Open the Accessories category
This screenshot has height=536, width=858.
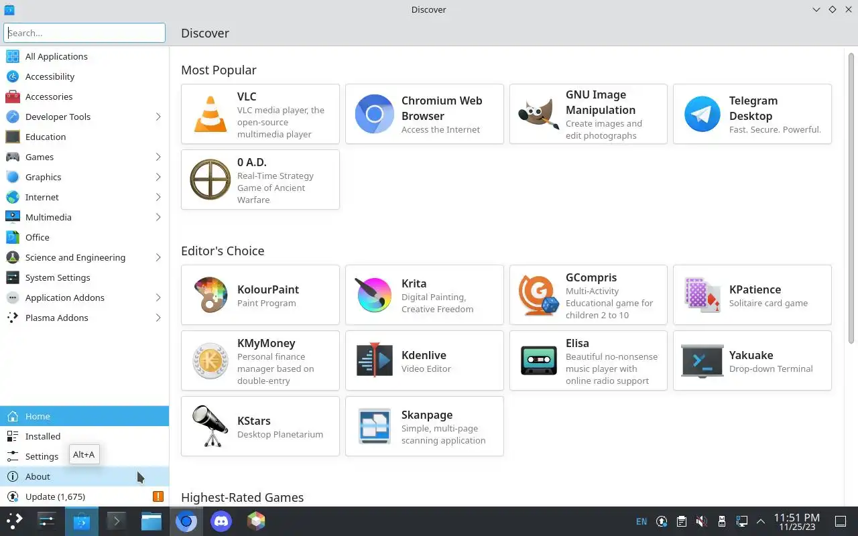pos(84,96)
